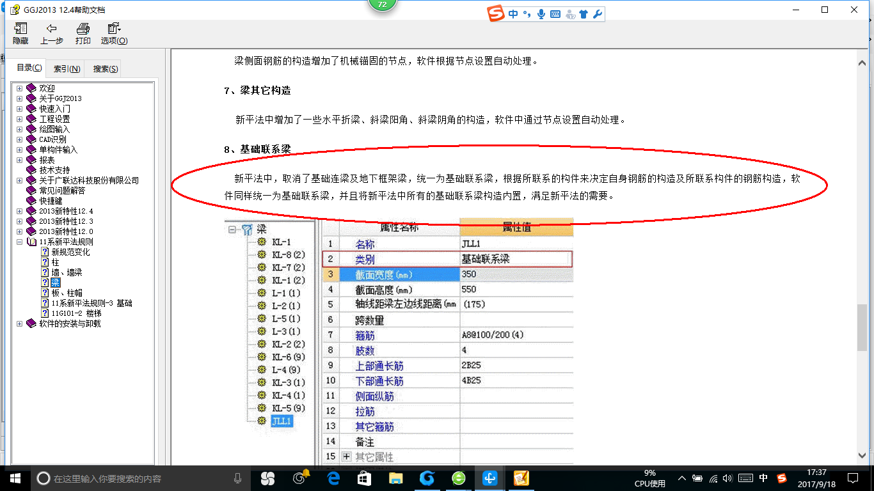Expand the 快速入门 tree node
874x491 pixels.
pos(19,109)
